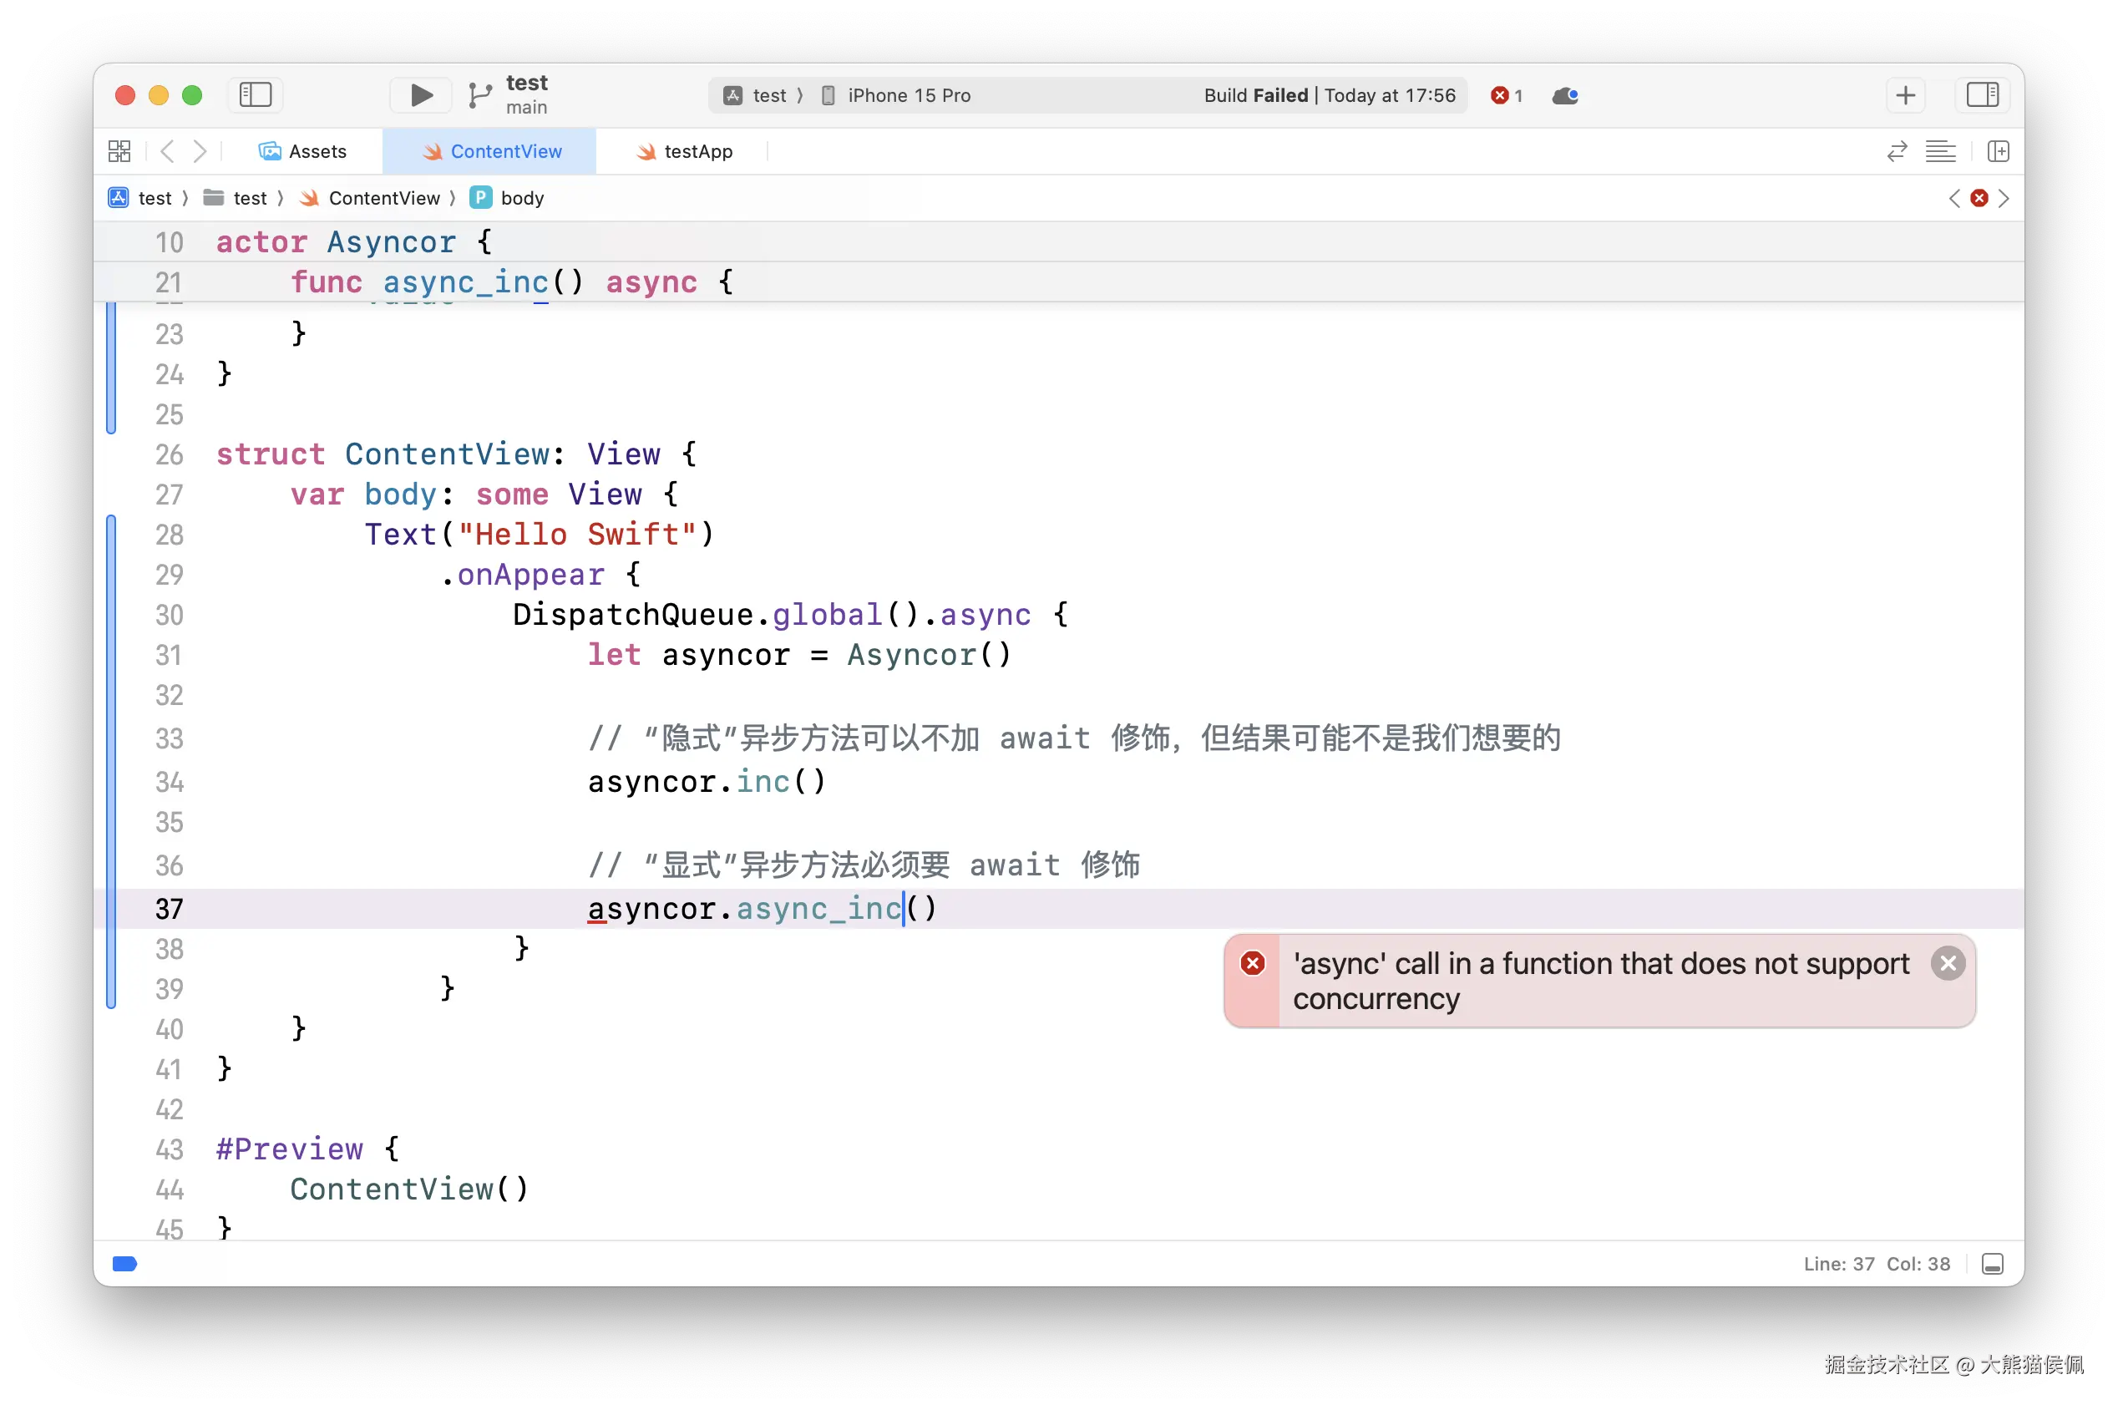The height and width of the screenshot is (1410, 2118).
Task: Jump to the next issue arrow
Action: (x=2004, y=198)
